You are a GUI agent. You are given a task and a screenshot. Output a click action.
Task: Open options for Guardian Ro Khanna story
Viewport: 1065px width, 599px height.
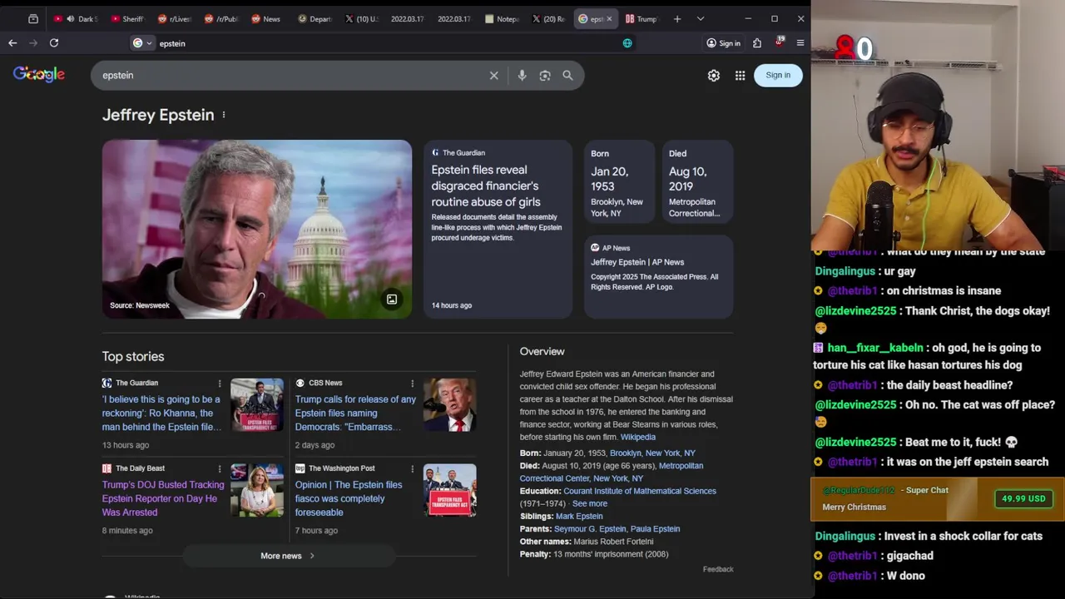[220, 384]
